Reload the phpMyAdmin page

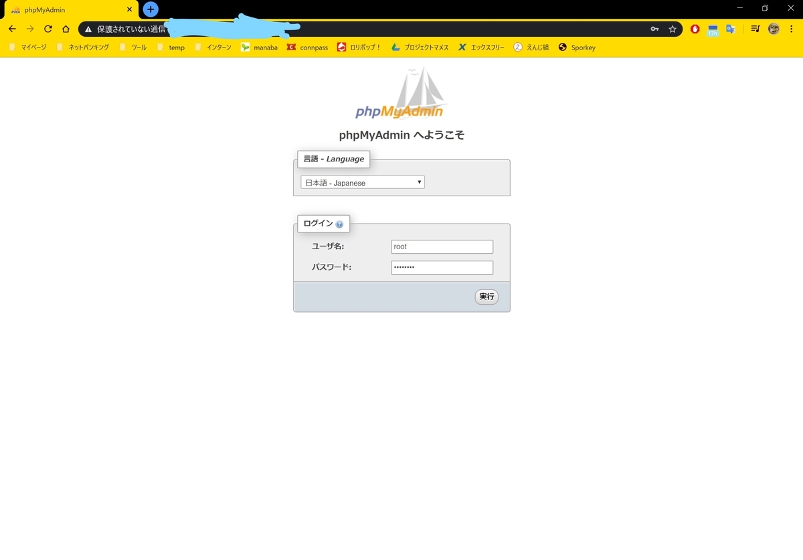48,29
